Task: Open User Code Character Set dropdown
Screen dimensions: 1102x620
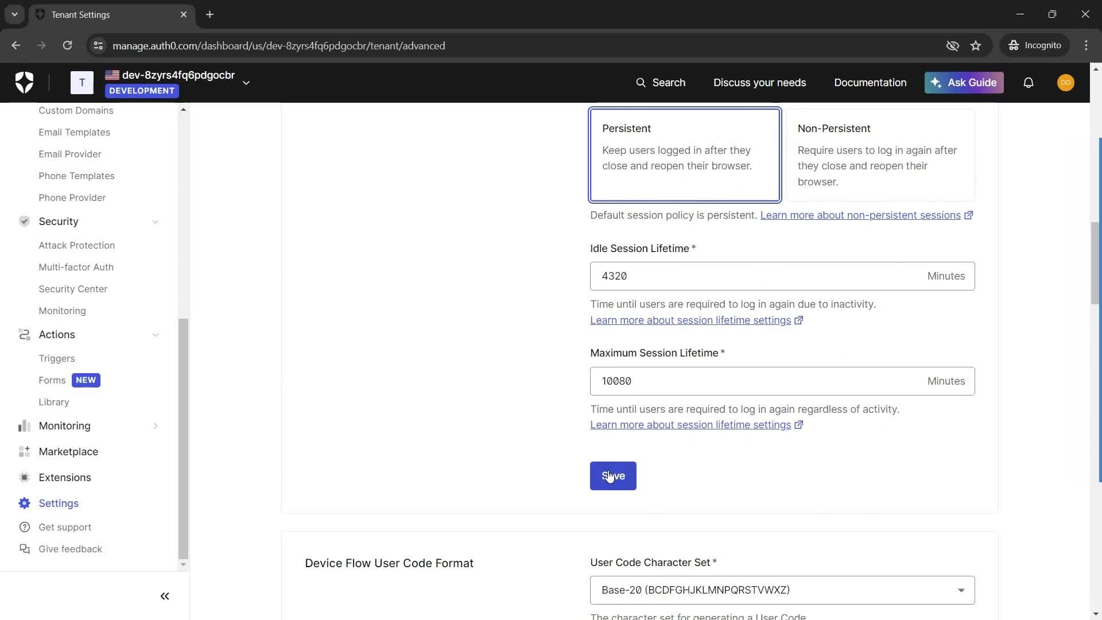Action: click(782, 590)
